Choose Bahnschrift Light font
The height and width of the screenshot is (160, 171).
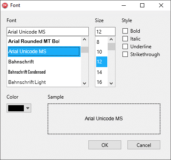pyautogui.click(x=44, y=82)
